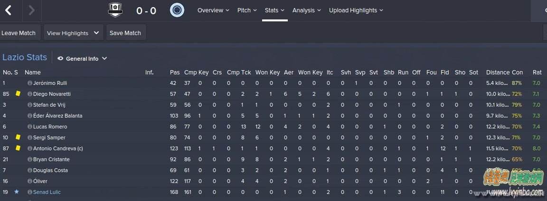
Task: Open Senad Lulic player profile link
Action: coord(47,192)
